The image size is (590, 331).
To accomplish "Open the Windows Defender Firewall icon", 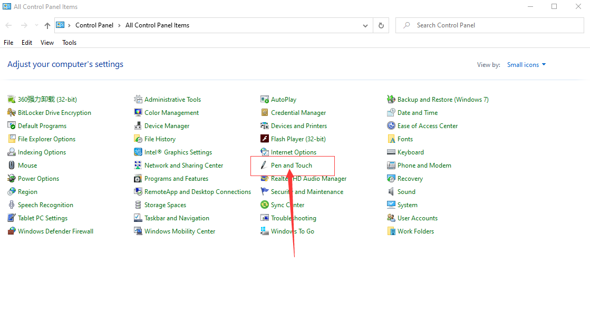I will [x=12, y=231].
